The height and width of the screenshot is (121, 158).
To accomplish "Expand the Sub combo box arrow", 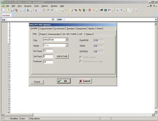I will point(53,19).
